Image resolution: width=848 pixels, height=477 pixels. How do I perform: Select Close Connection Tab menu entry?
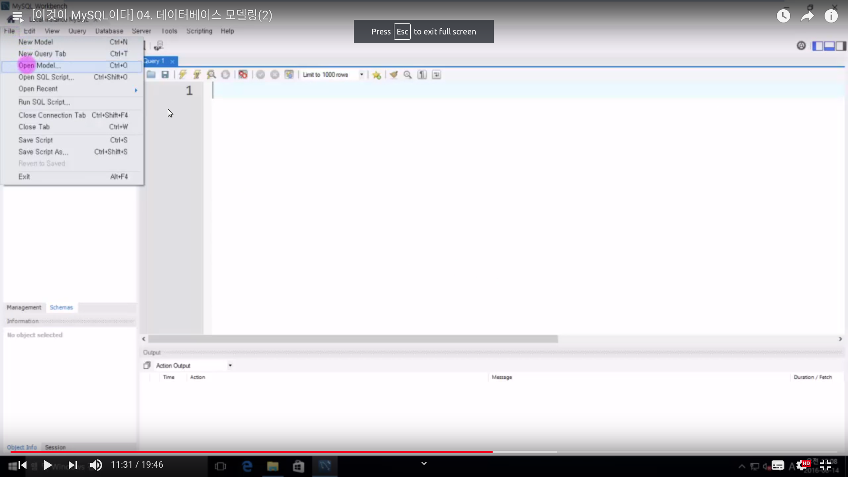point(72,115)
